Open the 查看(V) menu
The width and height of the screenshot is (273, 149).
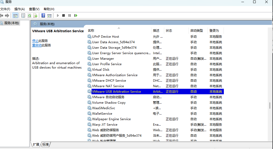tap(34, 9)
